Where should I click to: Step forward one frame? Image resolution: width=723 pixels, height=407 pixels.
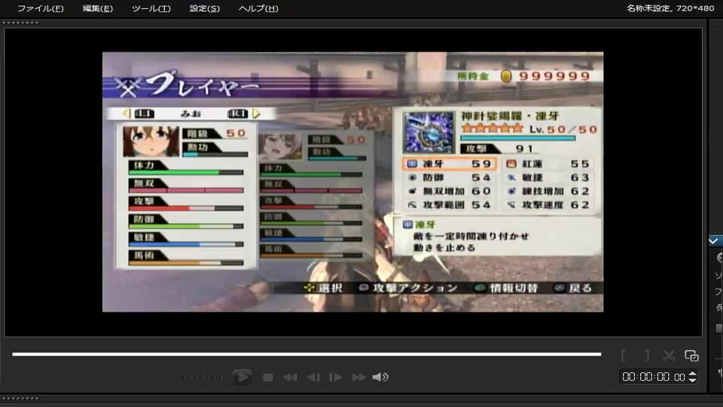pyautogui.click(x=335, y=378)
